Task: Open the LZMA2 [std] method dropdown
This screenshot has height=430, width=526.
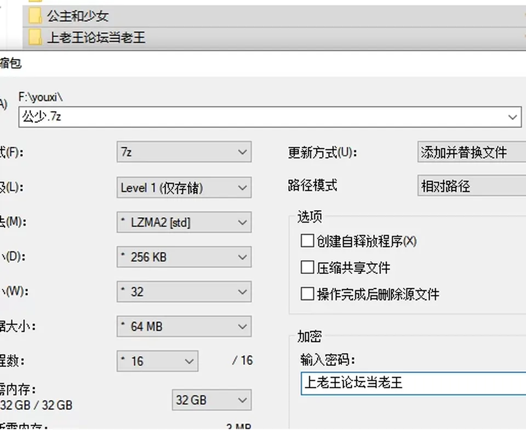Action: (184, 222)
